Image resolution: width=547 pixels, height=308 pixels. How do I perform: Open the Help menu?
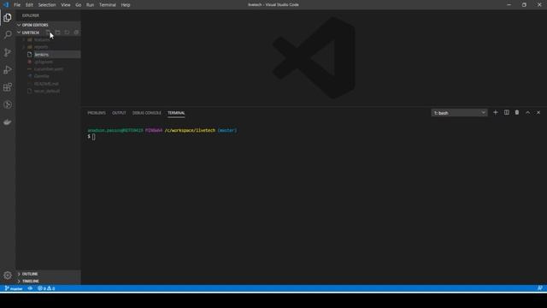click(x=126, y=5)
